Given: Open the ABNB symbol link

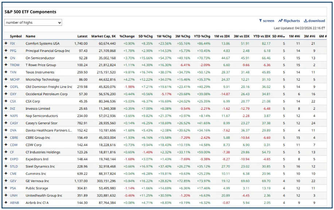Looking at the screenshot, I should click(15, 203).
